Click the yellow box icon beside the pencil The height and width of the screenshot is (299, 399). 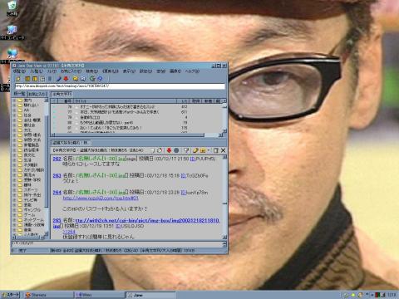203,150
